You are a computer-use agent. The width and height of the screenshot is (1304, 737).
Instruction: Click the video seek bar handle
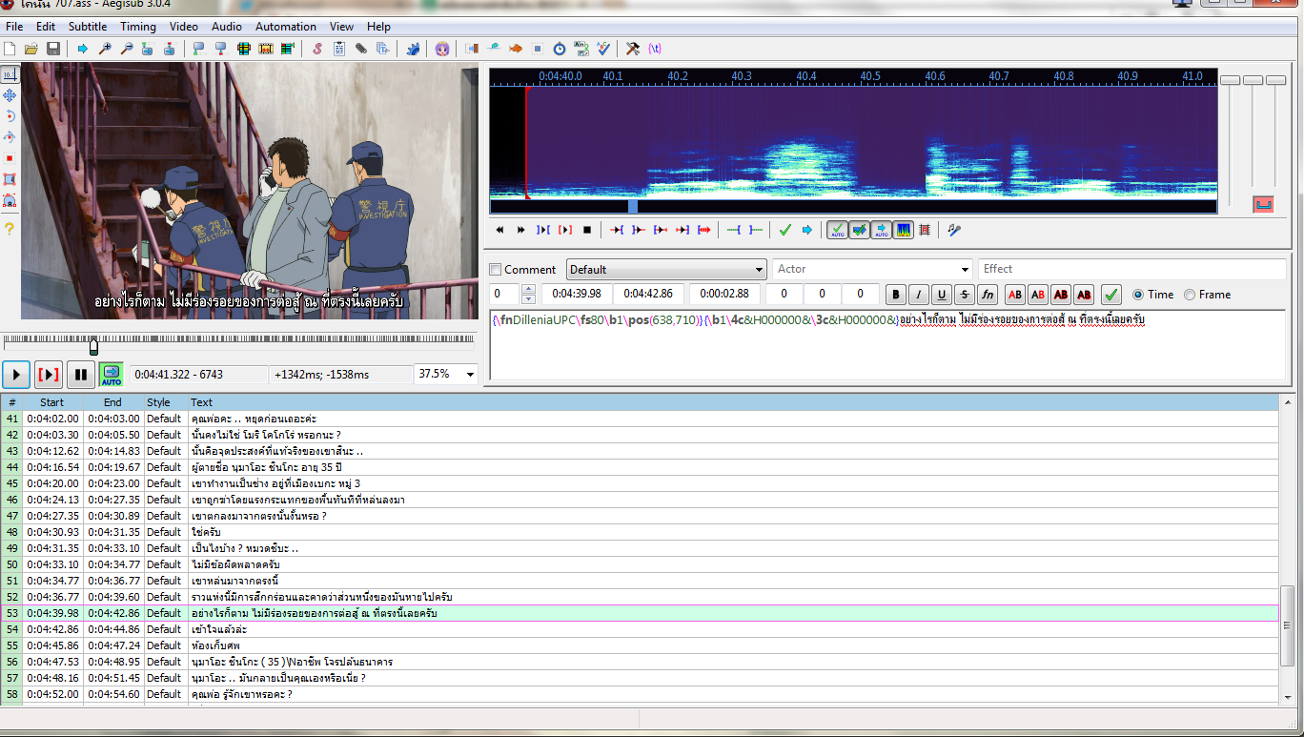click(x=93, y=345)
